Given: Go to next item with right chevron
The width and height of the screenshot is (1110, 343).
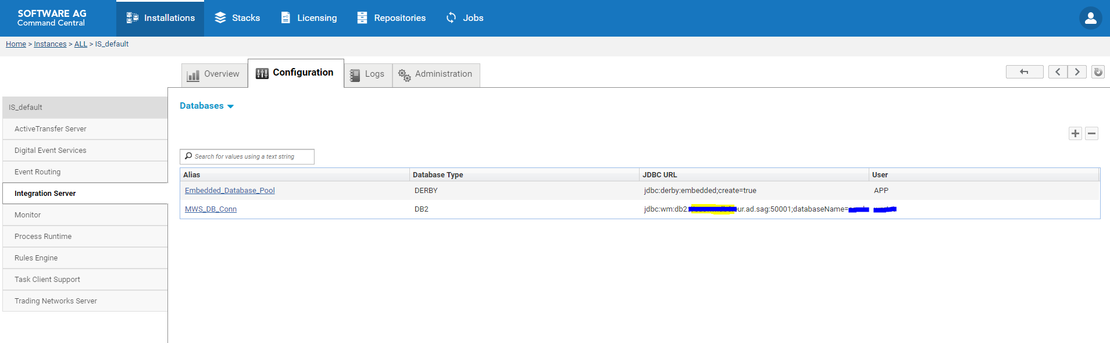Looking at the screenshot, I should pyautogui.click(x=1077, y=72).
